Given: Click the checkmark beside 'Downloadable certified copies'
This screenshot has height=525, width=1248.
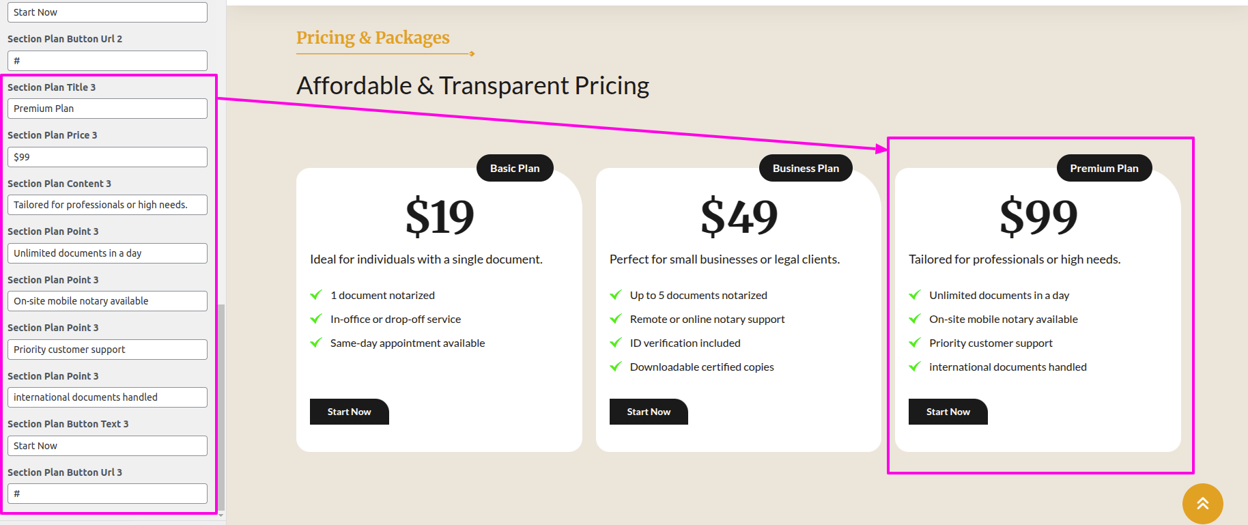Looking at the screenshot, I should click(x=616, y=367).
